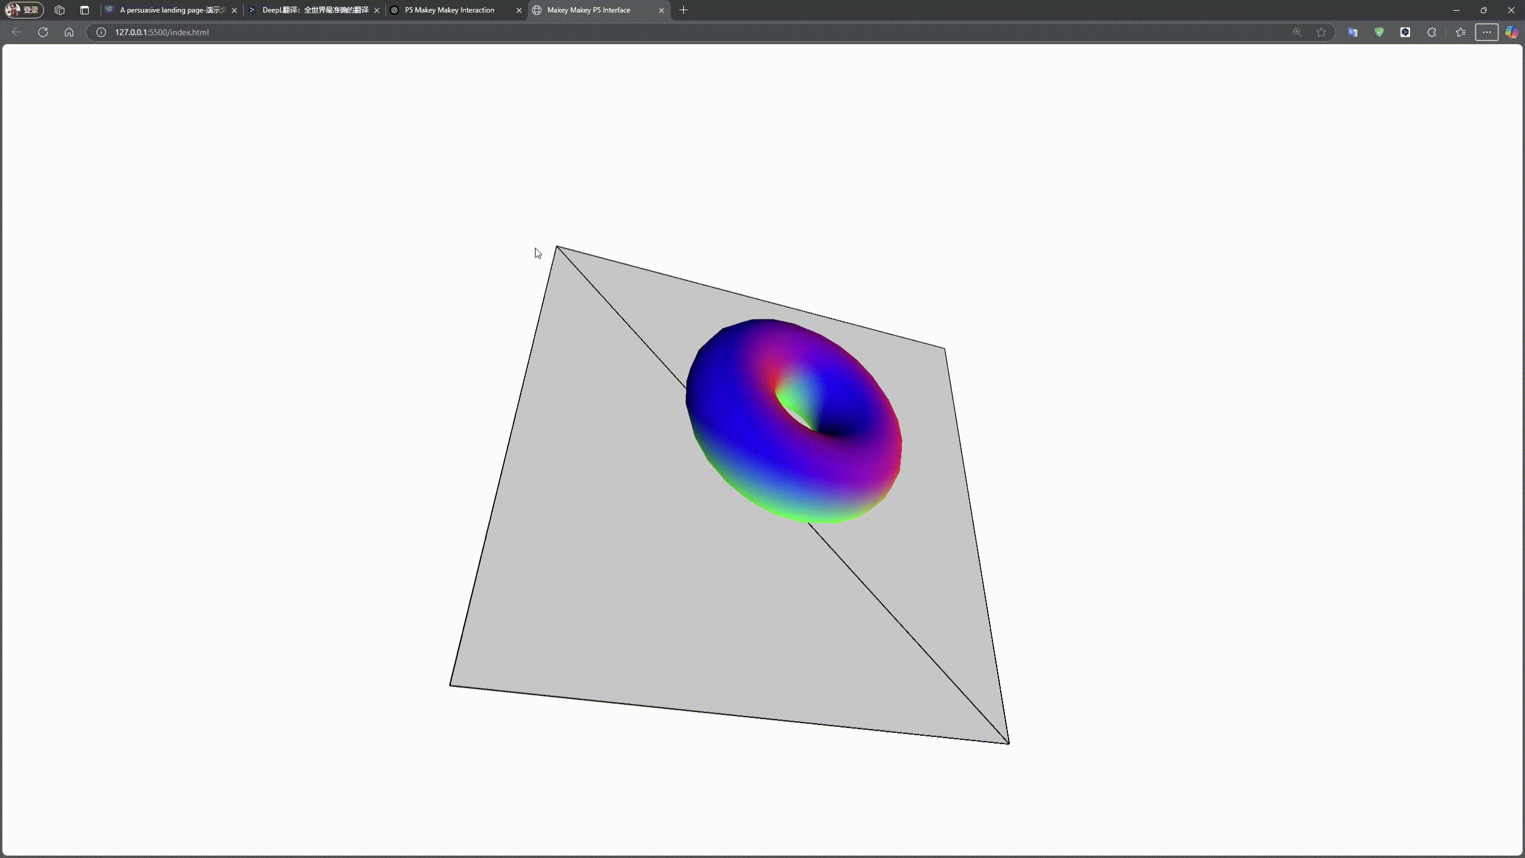The height and width of the screenshot is (858, 1525).
Task: Close the DeepL tab
Action: pyautogui.click(x=376, y=10)
